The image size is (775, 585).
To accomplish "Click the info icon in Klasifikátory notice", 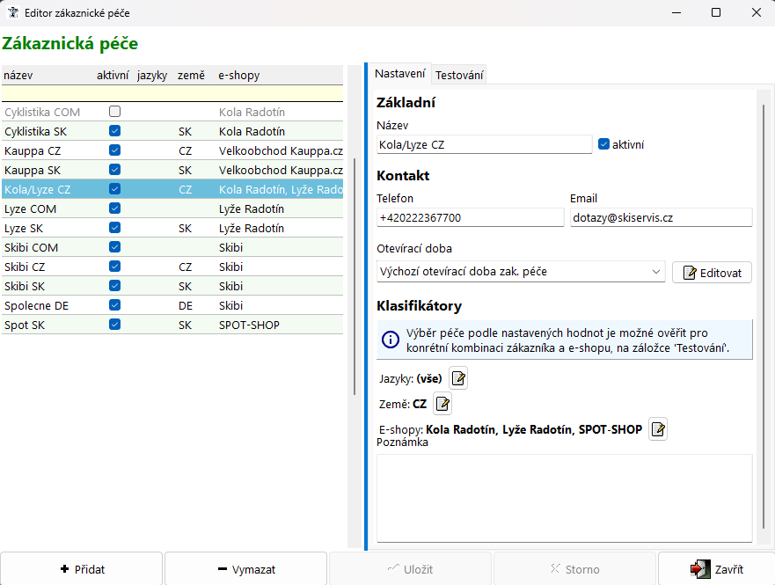I will coord(391,340).
